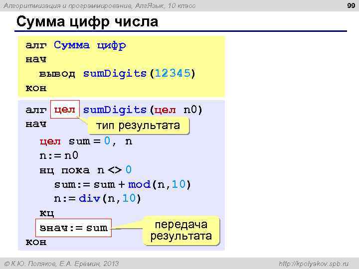Open the link http://kpolyakov.spb.ru

pyautogui.click(x=314, y=264)
